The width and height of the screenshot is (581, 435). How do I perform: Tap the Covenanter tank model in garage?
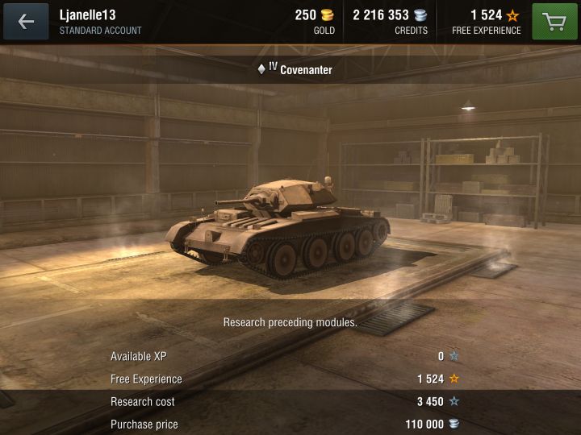pos(278,227)
